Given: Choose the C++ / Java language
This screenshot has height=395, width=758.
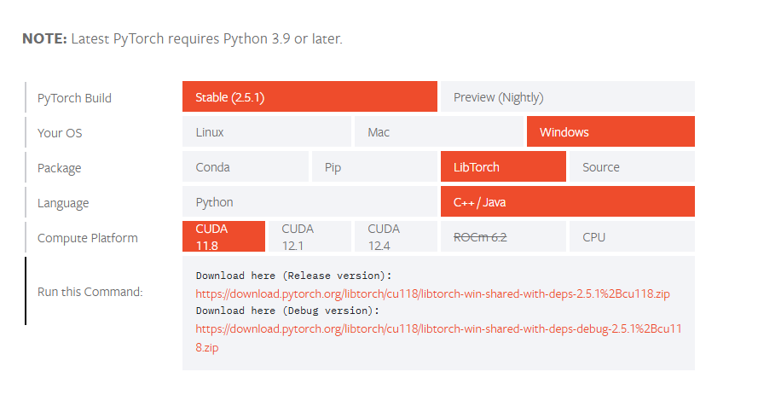Looking at the screenshot, I should point(568,201).
